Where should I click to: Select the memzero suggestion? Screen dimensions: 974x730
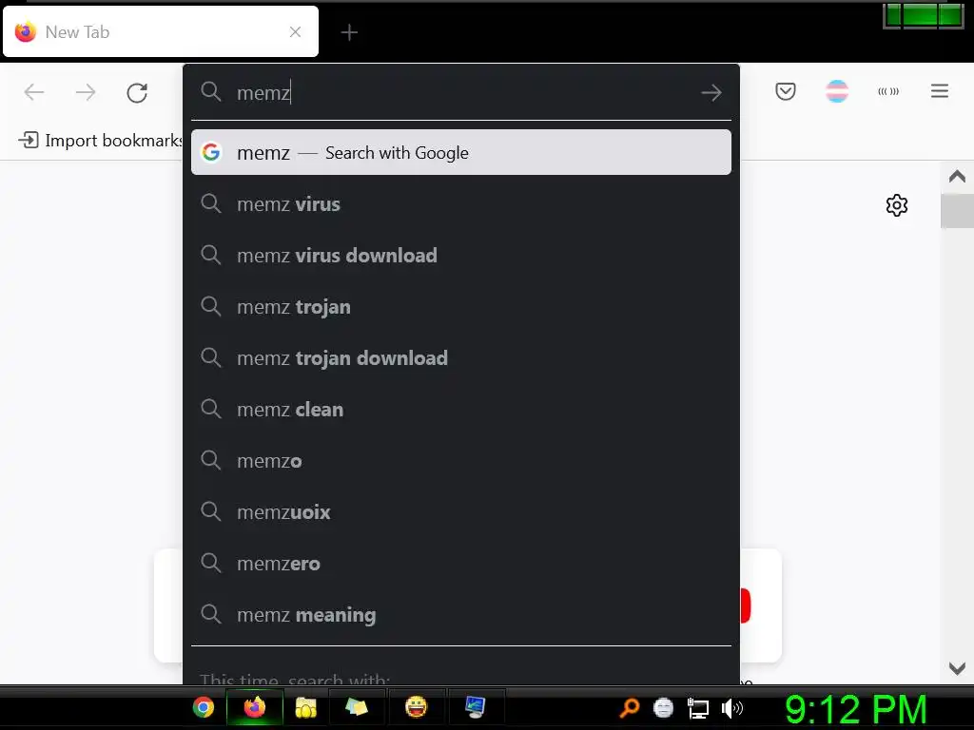tap(461, 564)
